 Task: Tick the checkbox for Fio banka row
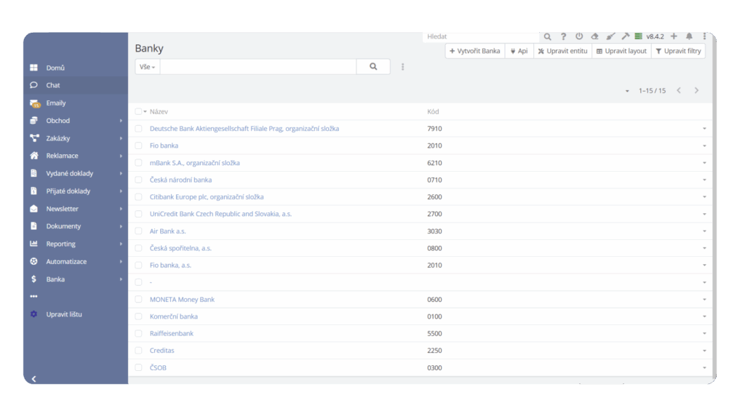tap(139, 145)
